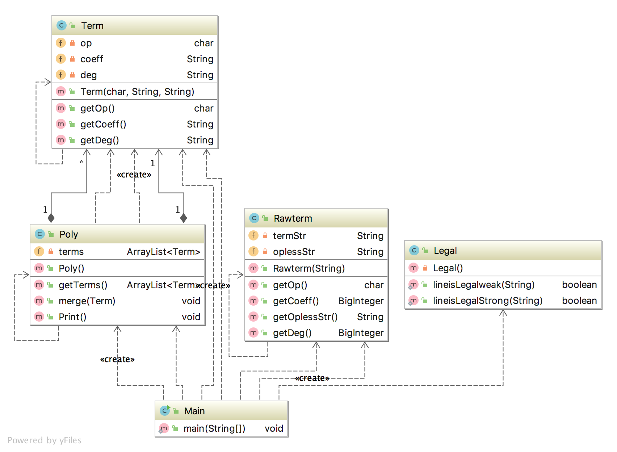This screenshot has height=452, width=617.
Task: Click the method icon for Print()
Action: point(39,317)
